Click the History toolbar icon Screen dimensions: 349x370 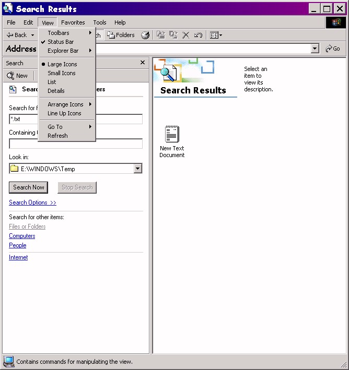pos(145,35)
